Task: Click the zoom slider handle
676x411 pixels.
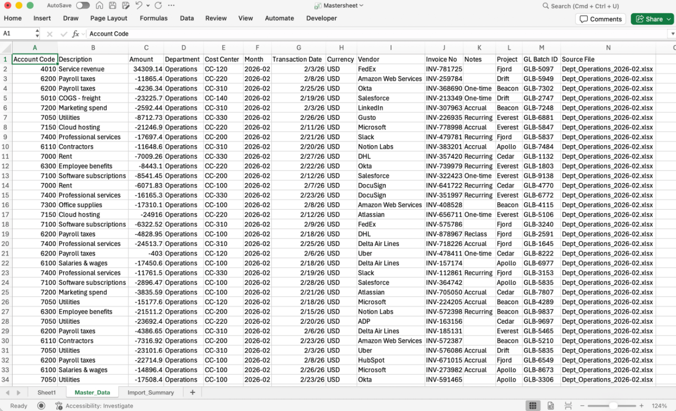Action: point(613,406)
